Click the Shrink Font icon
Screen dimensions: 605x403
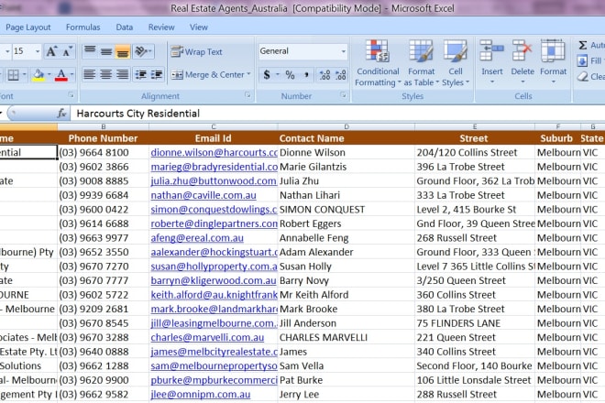(x=67, y=51)
